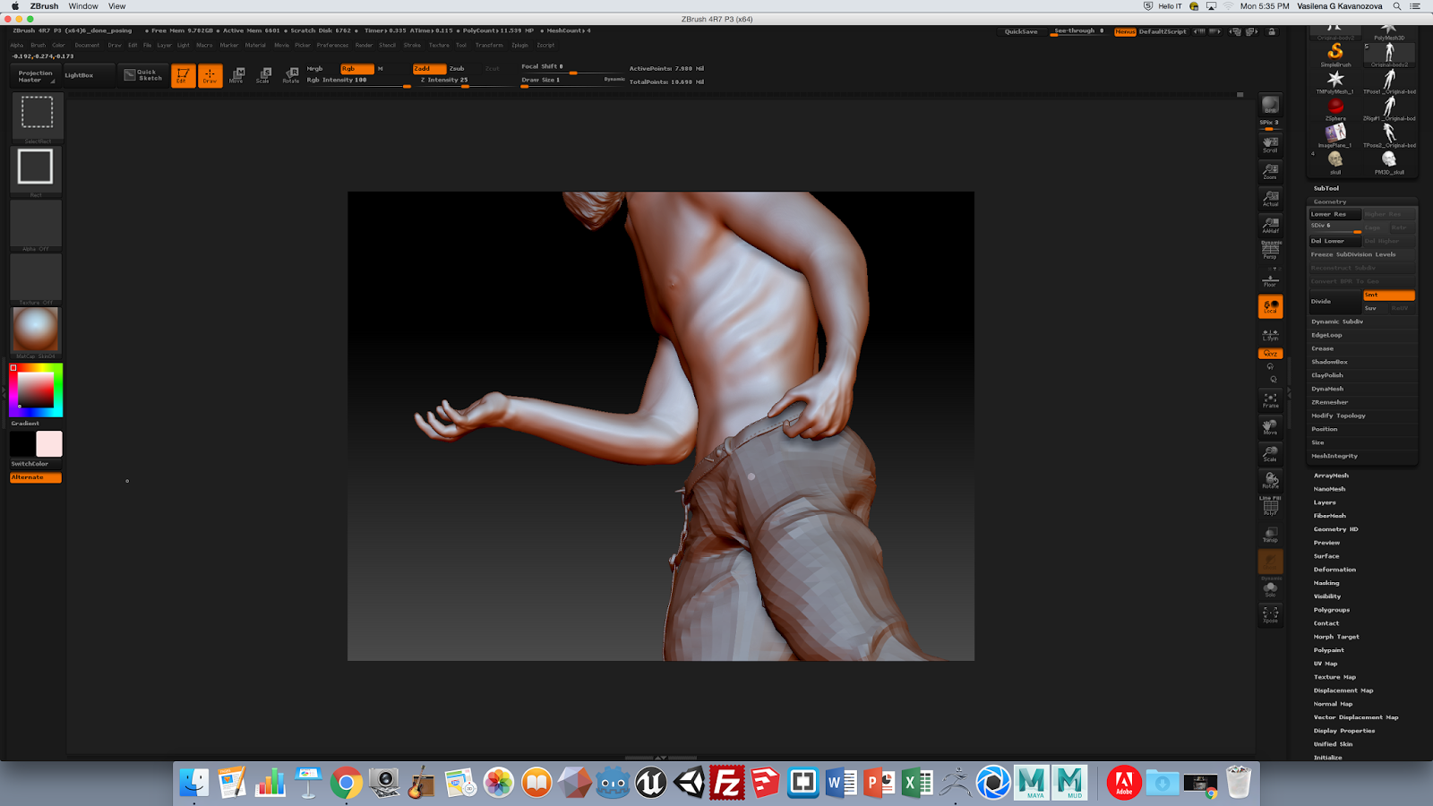
Task: Click the Actual size icon
Action: tap(1270, 199)
